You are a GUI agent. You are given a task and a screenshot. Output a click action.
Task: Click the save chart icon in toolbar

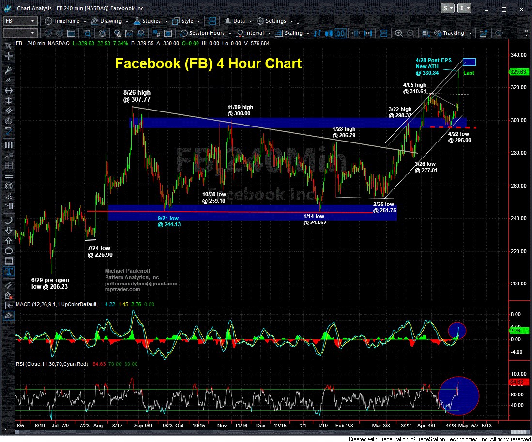pos(129,33)
